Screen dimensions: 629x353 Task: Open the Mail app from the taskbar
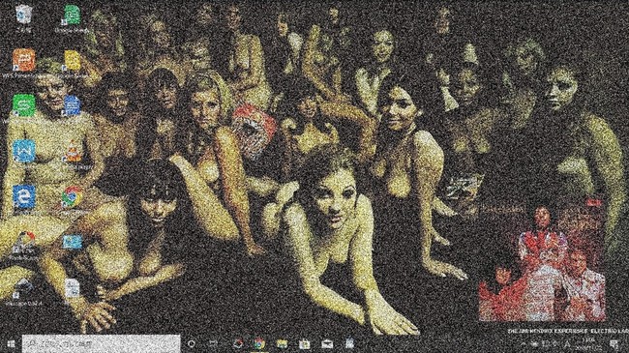[x=327, y=343]
